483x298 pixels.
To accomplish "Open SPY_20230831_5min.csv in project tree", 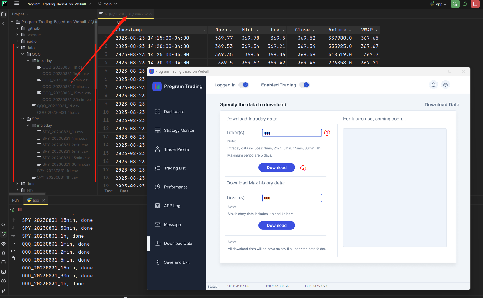I will (x=65, y=151).
